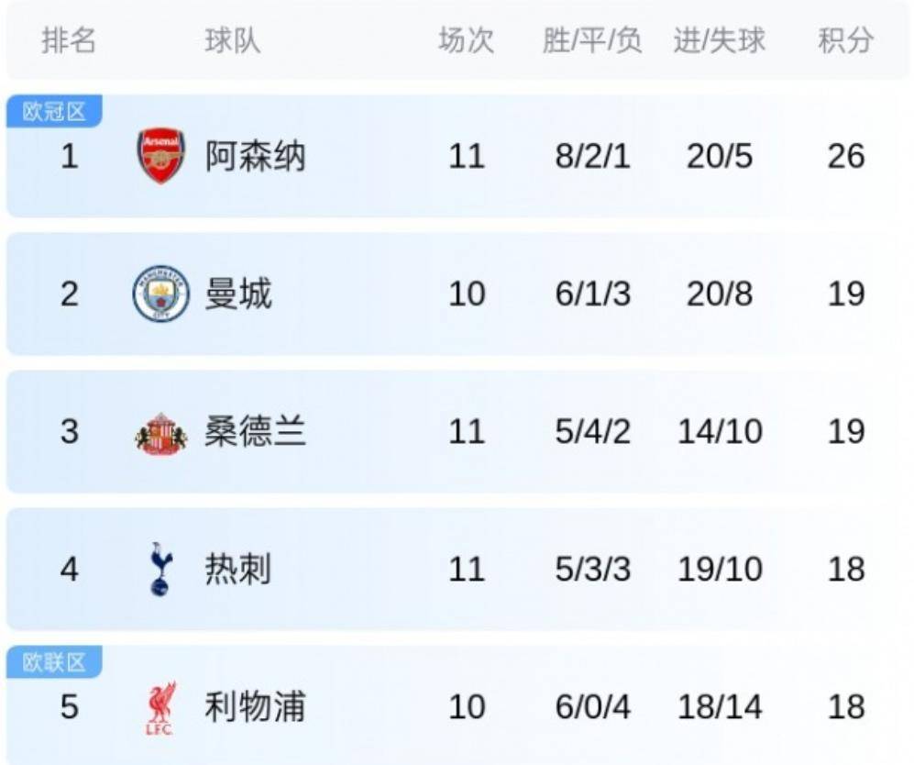The image size is (914, 765).
Task: Sort by 进/失球 column header
Action: 720,41
